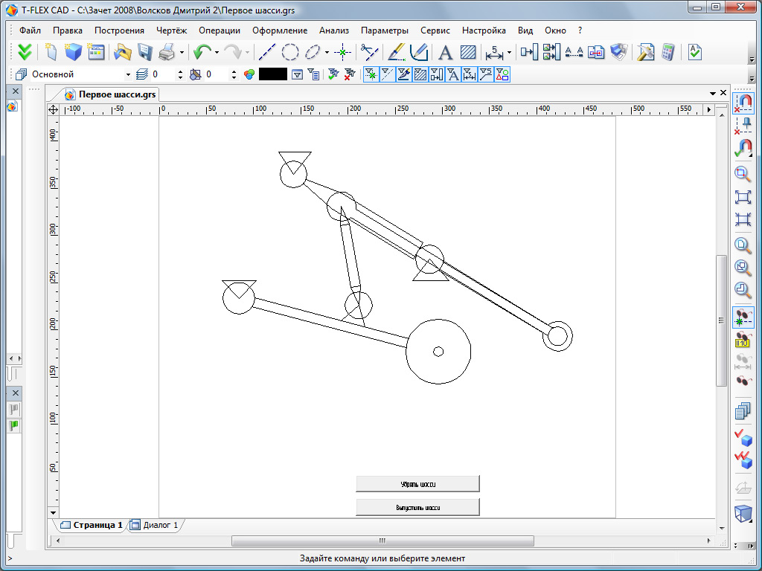Open the Основной layer dropdown
762x571 pixels.
pos(128,75)
